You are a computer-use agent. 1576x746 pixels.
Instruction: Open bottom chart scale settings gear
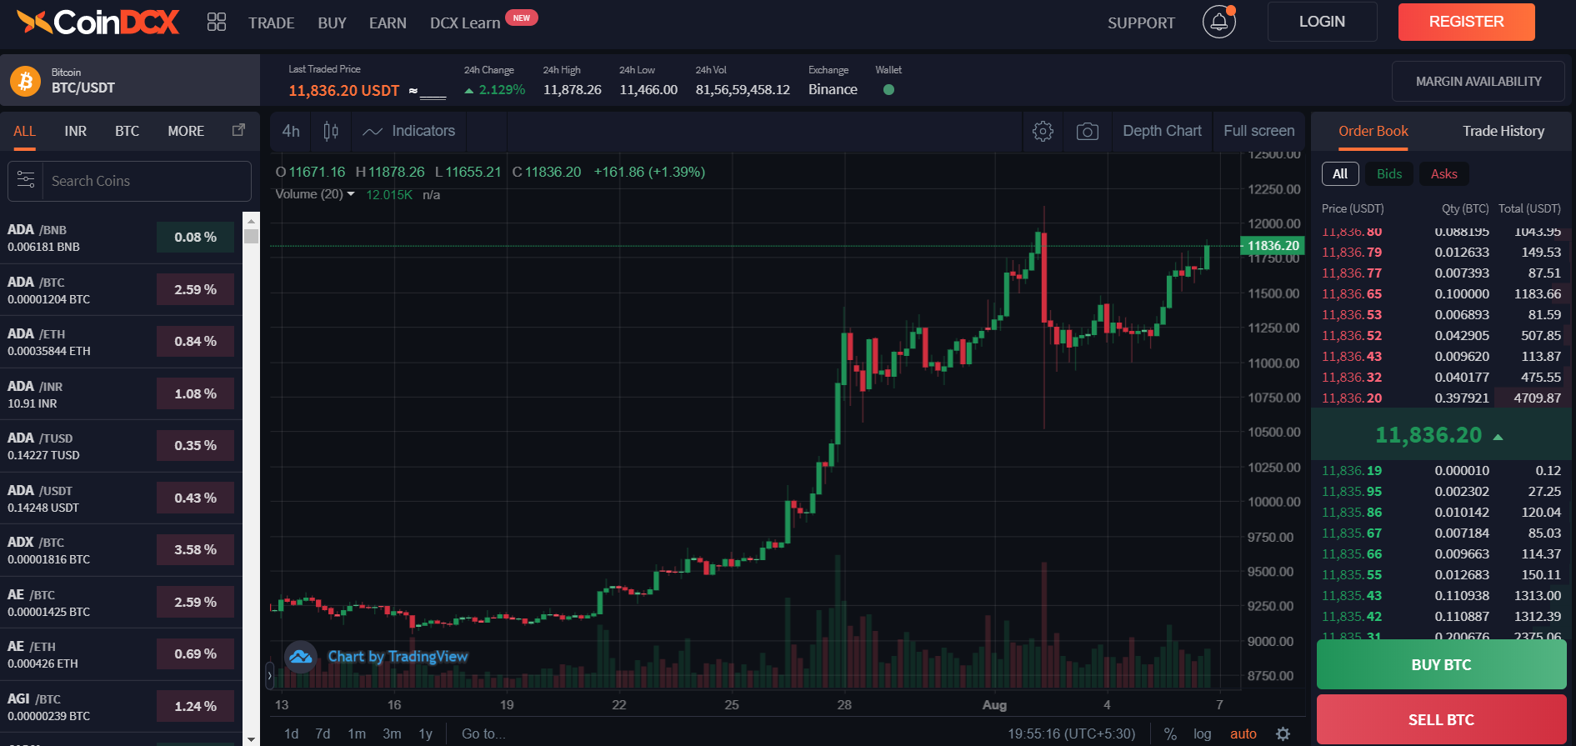pos(1283,733)
